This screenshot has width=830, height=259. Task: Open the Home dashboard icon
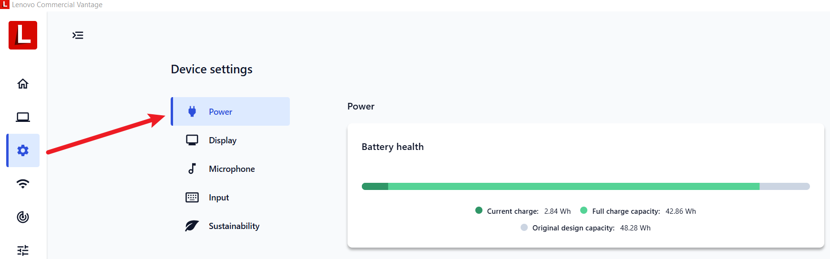[23, 84]
